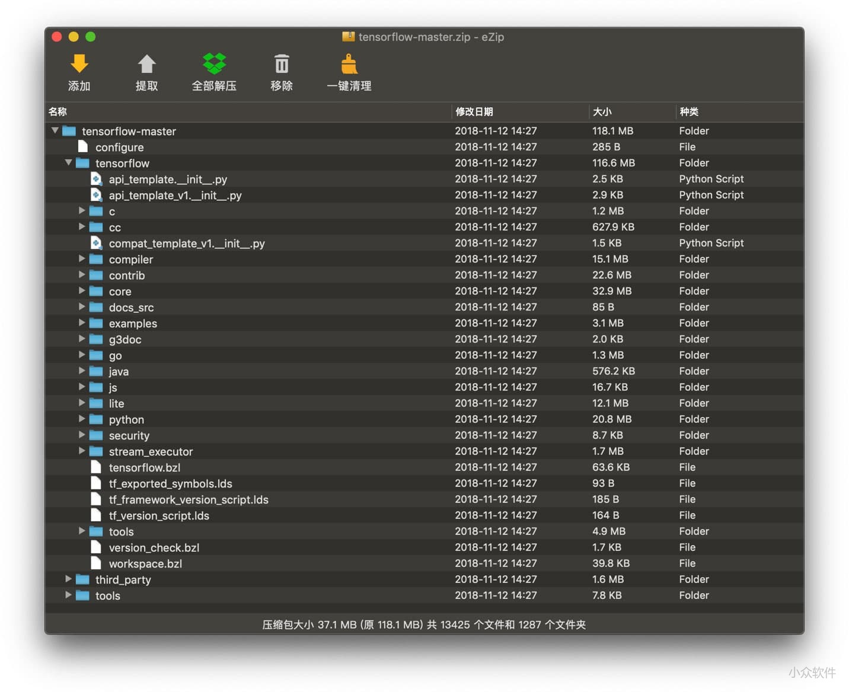Collapse the tensorflow folder
This screenshot has width=849, height=692.
pos(68,163)
